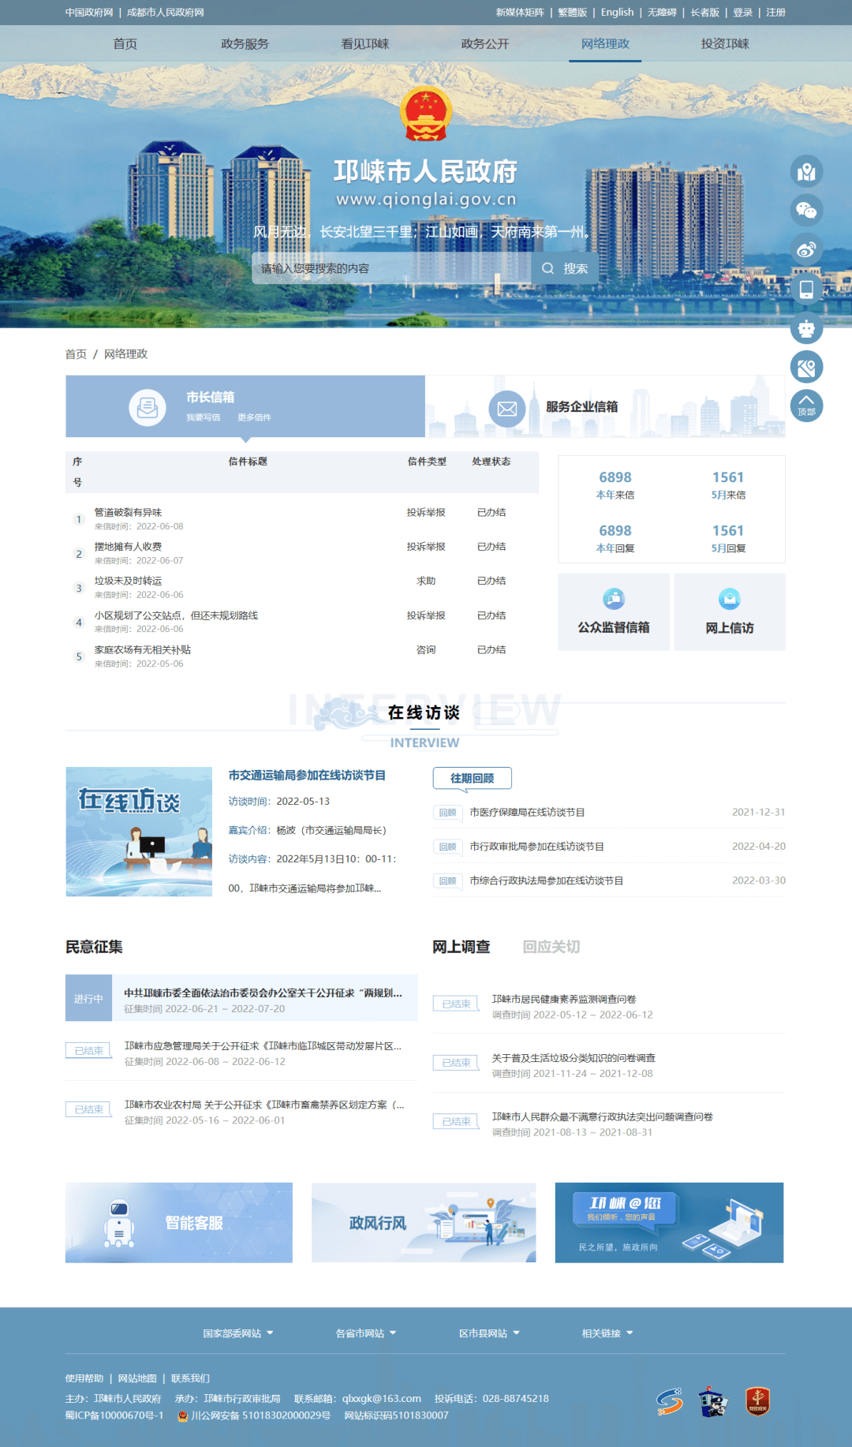Open the map location sidebar icon
This screenshot has width=852, height=1447.
[806, 171]
